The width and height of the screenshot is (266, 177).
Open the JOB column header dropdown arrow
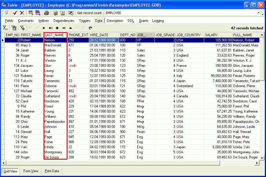tap(152, 35)
